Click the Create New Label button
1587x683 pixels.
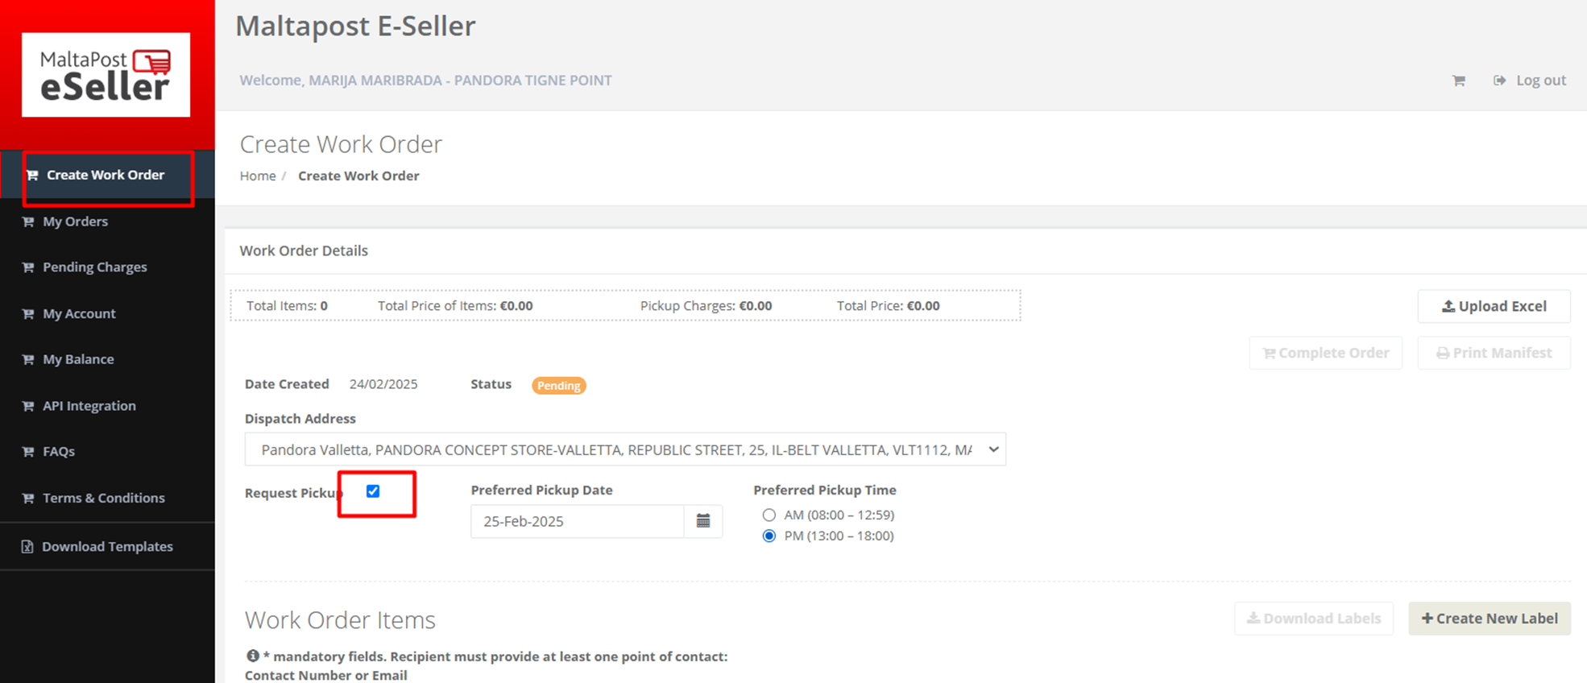tap(1490, 619)
